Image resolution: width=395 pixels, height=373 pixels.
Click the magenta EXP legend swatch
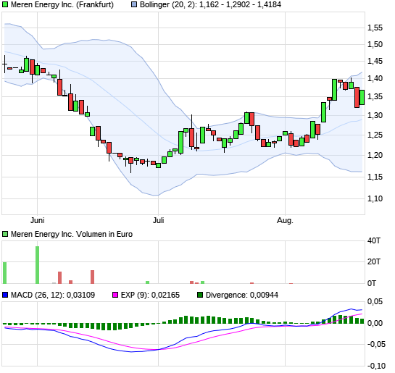[x=115, y=295]
